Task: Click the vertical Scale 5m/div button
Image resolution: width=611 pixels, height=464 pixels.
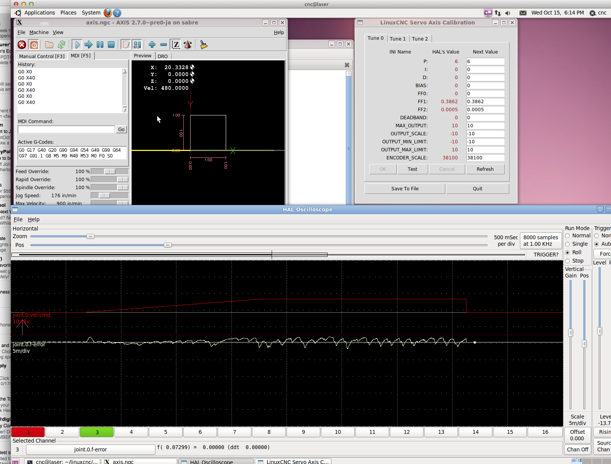Action: [578, 420]
